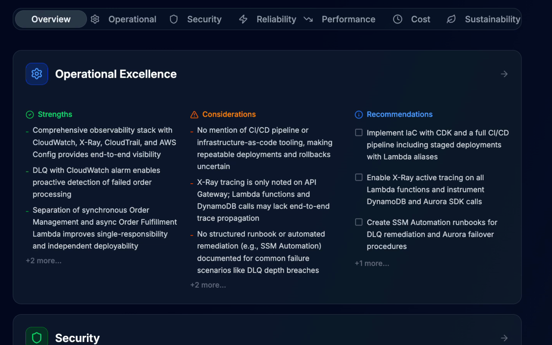Select the Reliability tab
Screen dimensions: 552x345
coord(276,19)
